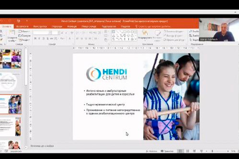Image resolution: width=239 pixels, height=159 pixels.
Task: Open the Експрес-стилі quick styles button
Action: (157, 36)
